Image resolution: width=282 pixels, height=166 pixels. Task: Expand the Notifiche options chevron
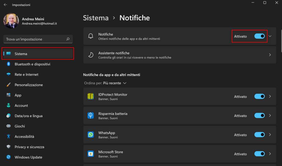coord(270,36)
